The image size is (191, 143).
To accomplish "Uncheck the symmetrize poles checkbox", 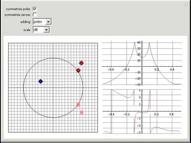I will pyautogui.click(x=35, y=9).
